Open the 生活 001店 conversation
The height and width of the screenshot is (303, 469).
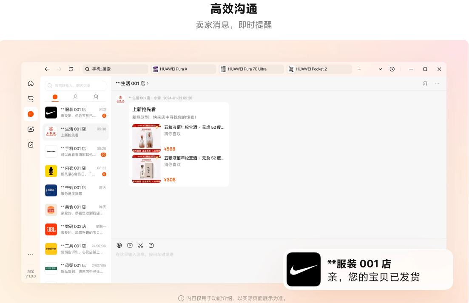[76, 132]
